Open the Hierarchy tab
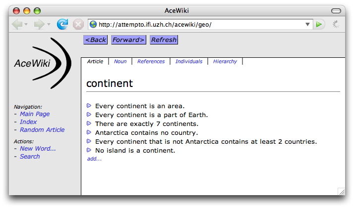Image resolution: width=355 pixels, height=207 pixels. click(225, 62)
